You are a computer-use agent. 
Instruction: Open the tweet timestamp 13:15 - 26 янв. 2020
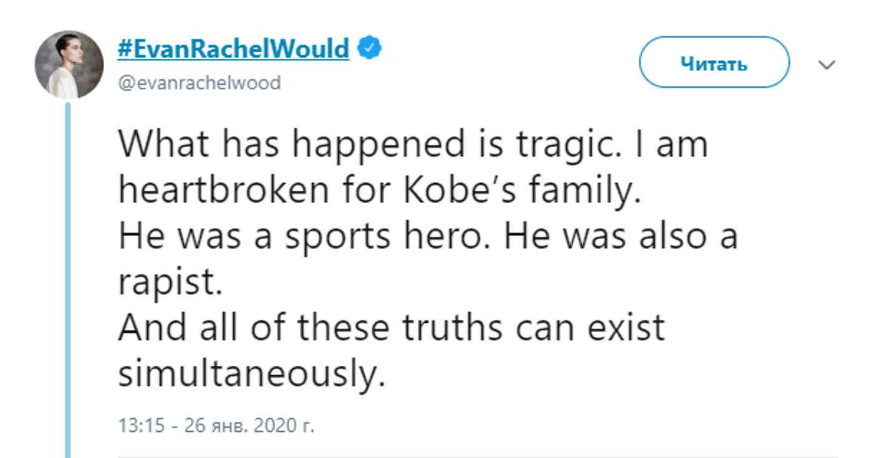pyautogui.click(x=216, y=426)
